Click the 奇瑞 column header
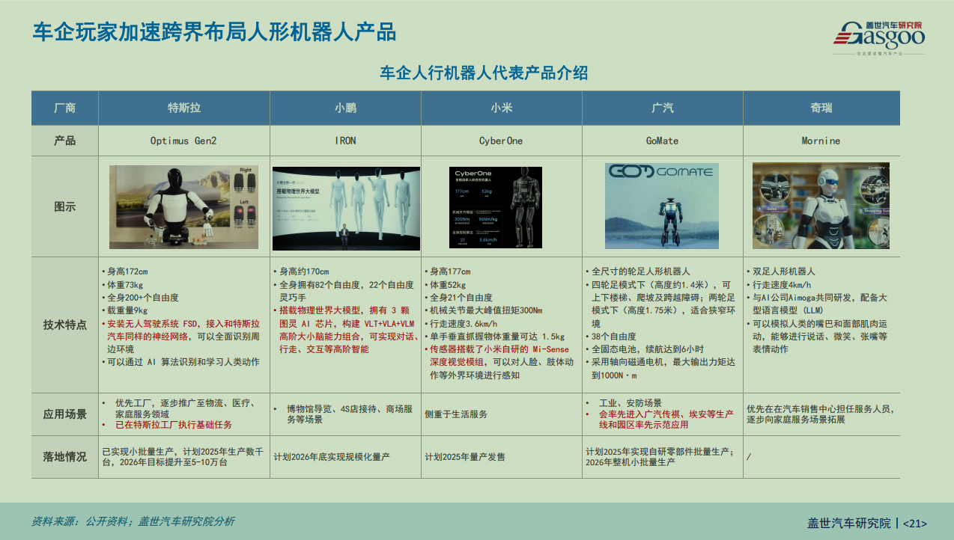954x540 pixels. tap(821, 108)
